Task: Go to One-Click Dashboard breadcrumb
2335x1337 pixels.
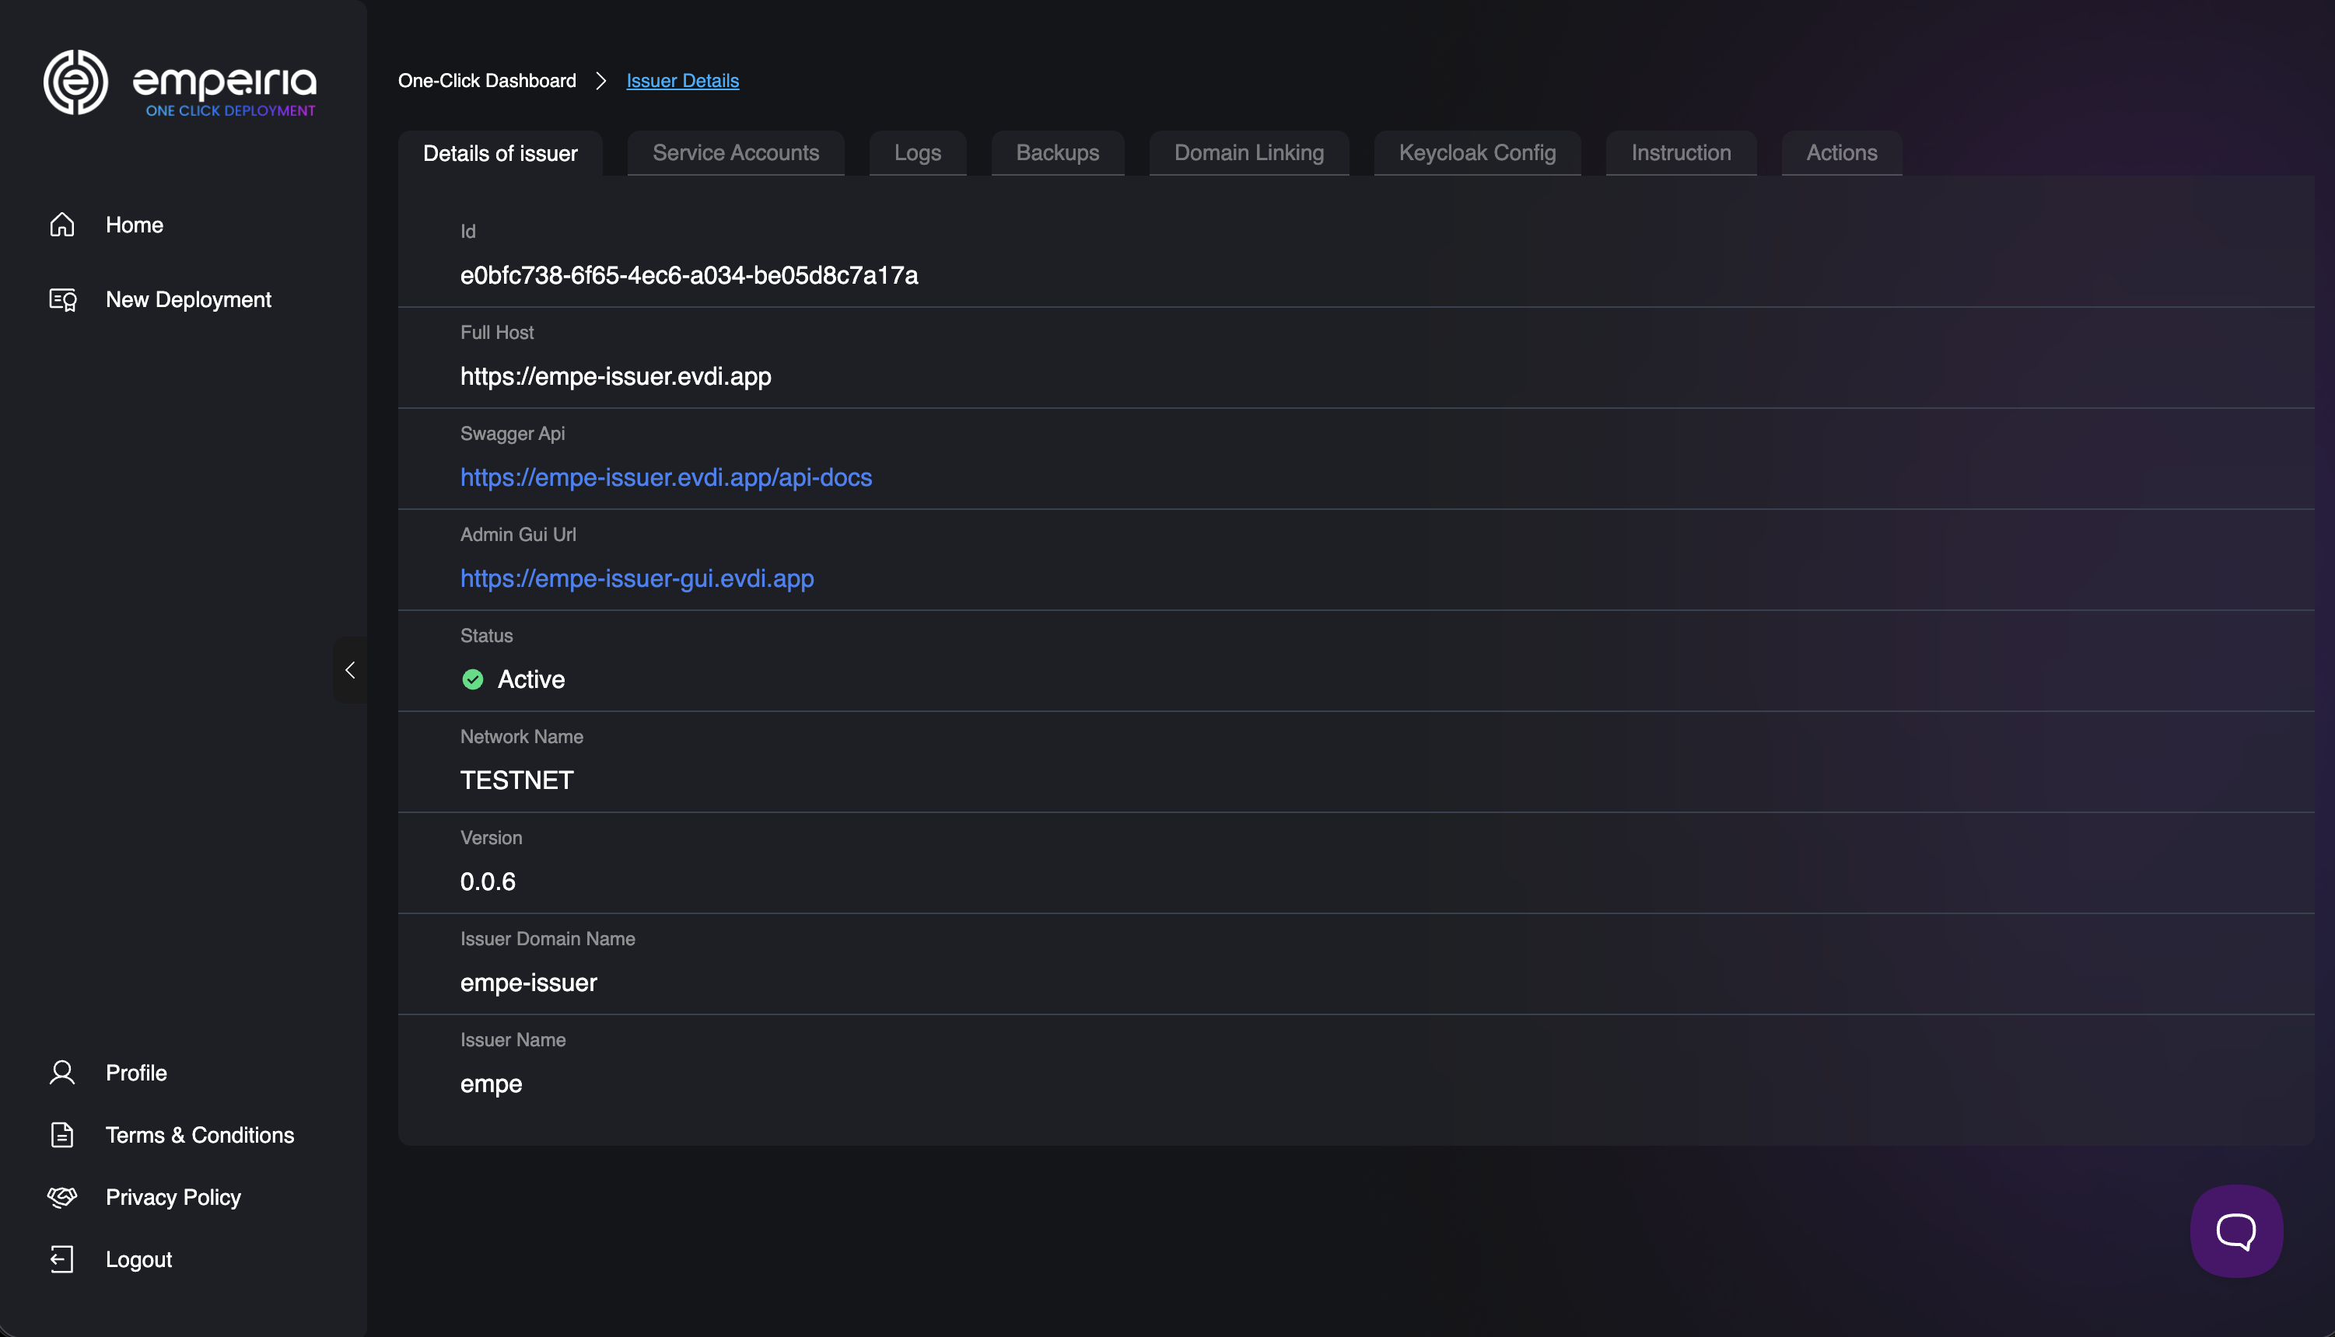Action: pyautogui.click(x=487, y=81)
